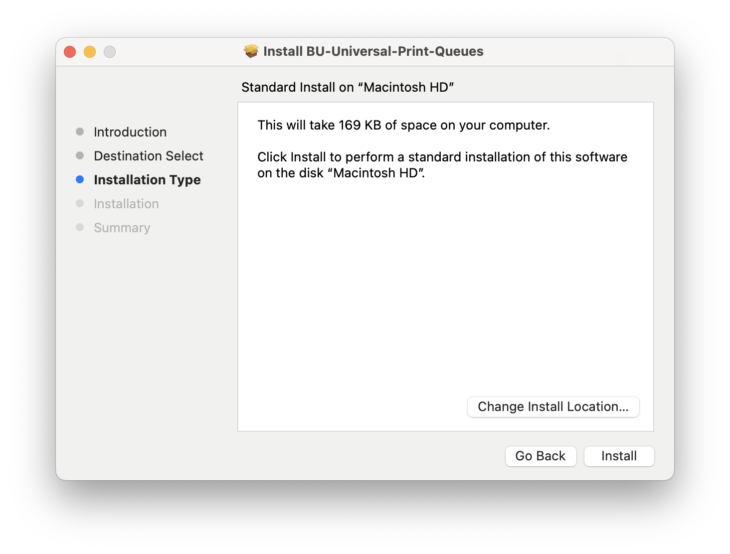Click the Go Back button
This screenshot has height=554, width=730.
[x=541, y=456]
